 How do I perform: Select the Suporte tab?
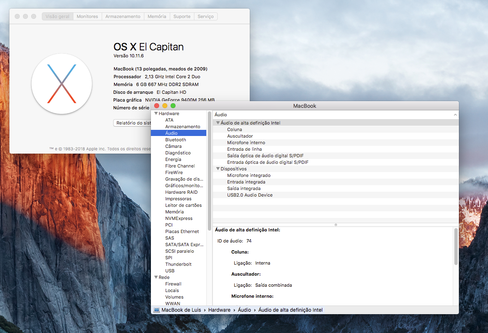pos(182,16)
